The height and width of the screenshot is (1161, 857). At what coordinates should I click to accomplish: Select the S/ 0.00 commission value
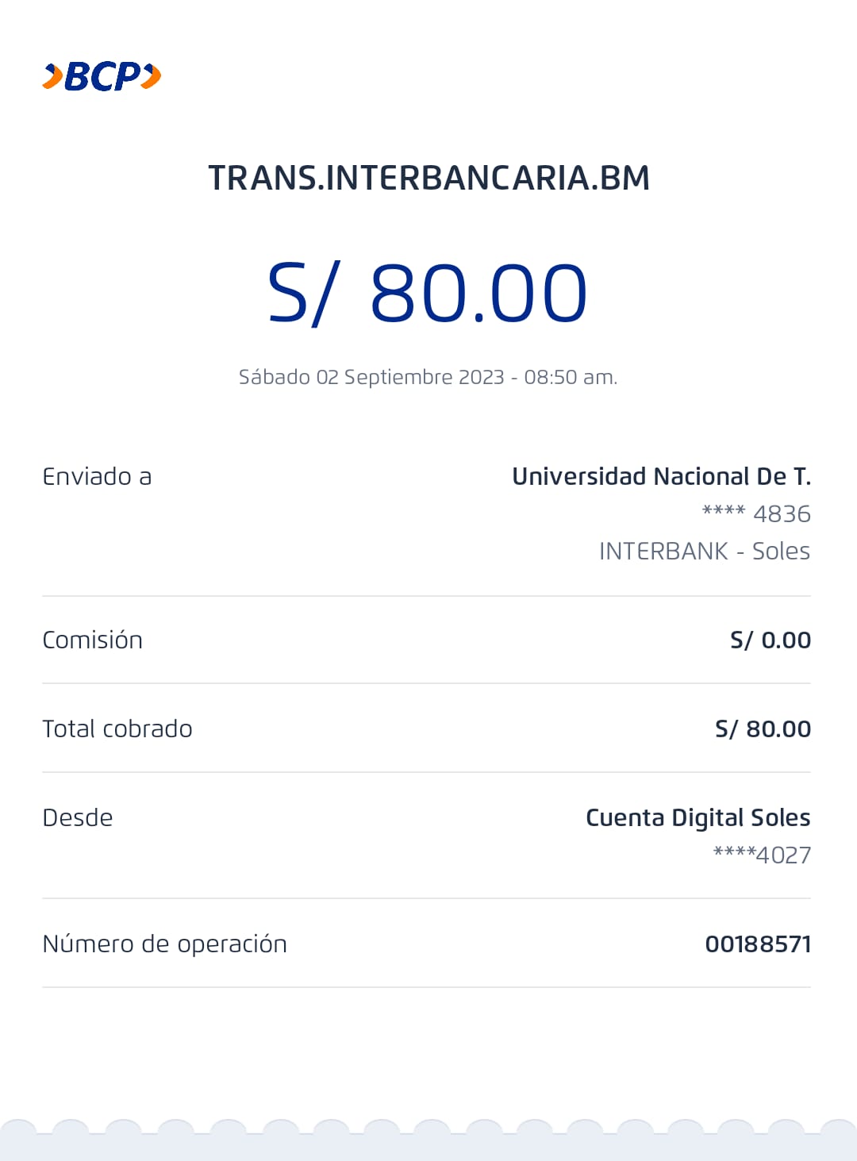pyautogui.click(x=770, y=640)
